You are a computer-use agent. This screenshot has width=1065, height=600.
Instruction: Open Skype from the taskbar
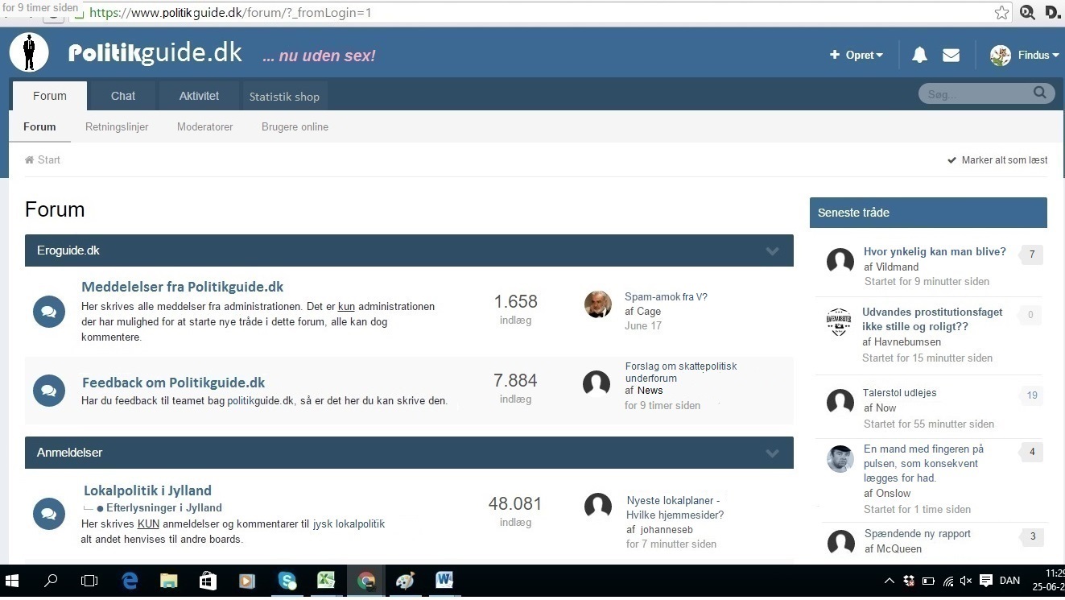tap(287, 580)
